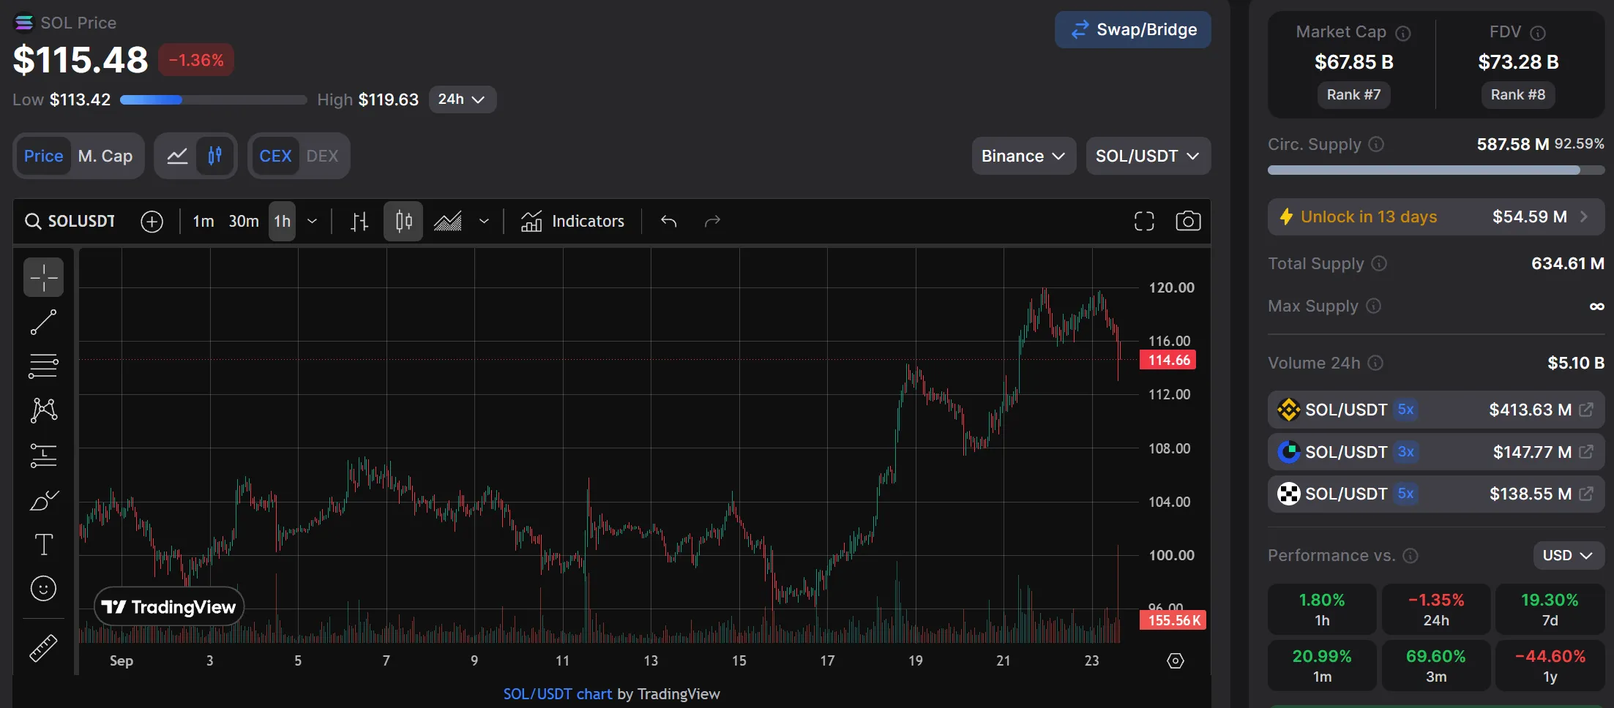Enter fullscreen chart mode
The image size is (1614, 708).
pos(1144,222)
